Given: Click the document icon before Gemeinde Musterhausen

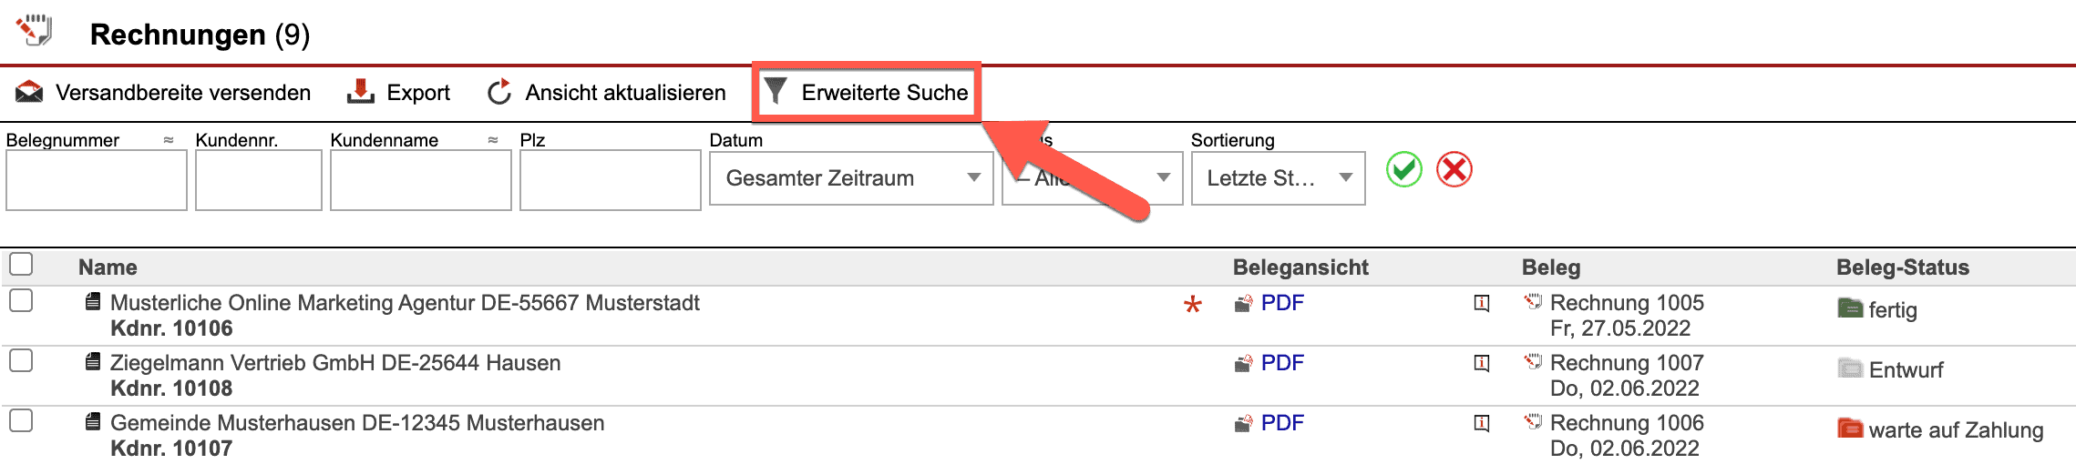Looking at the screenshot, I should pos(92,422).
